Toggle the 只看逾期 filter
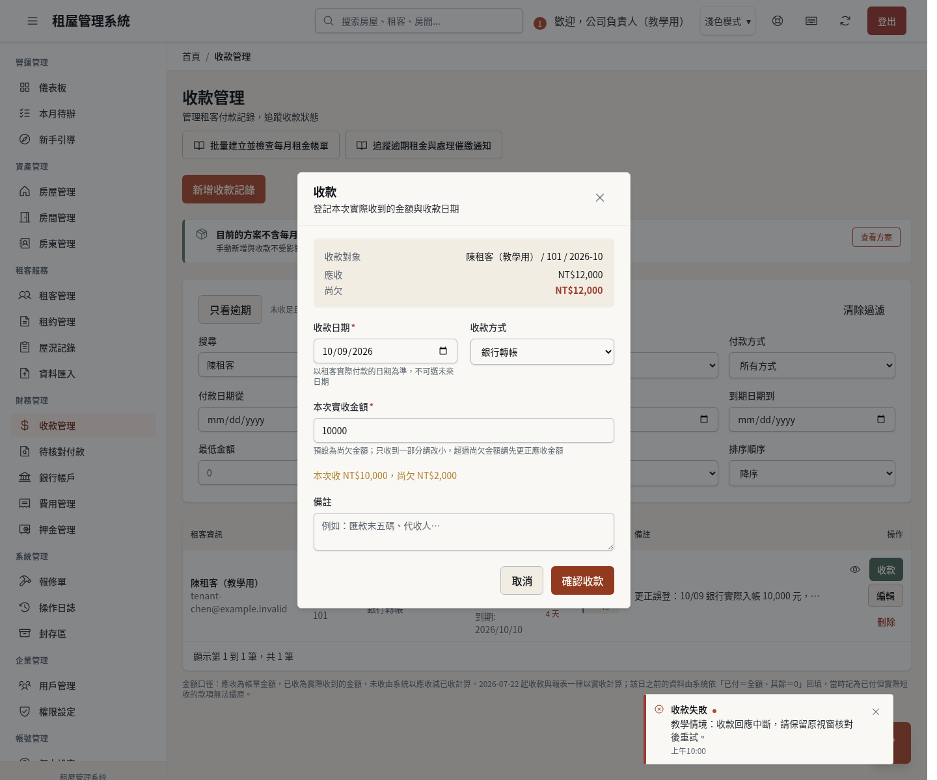 coord(230,310)
